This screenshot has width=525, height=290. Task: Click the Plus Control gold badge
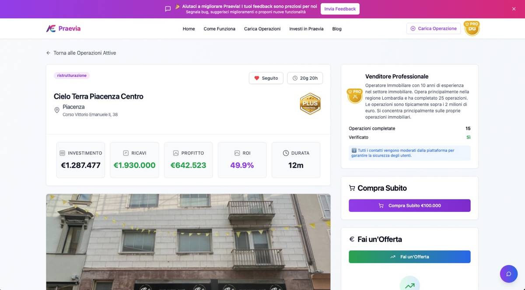(x=310, y=104)
